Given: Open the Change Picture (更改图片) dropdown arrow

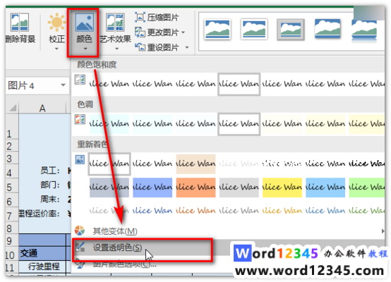Looking at the screenshot, I should pyautogui.click(x=184, y=32).
